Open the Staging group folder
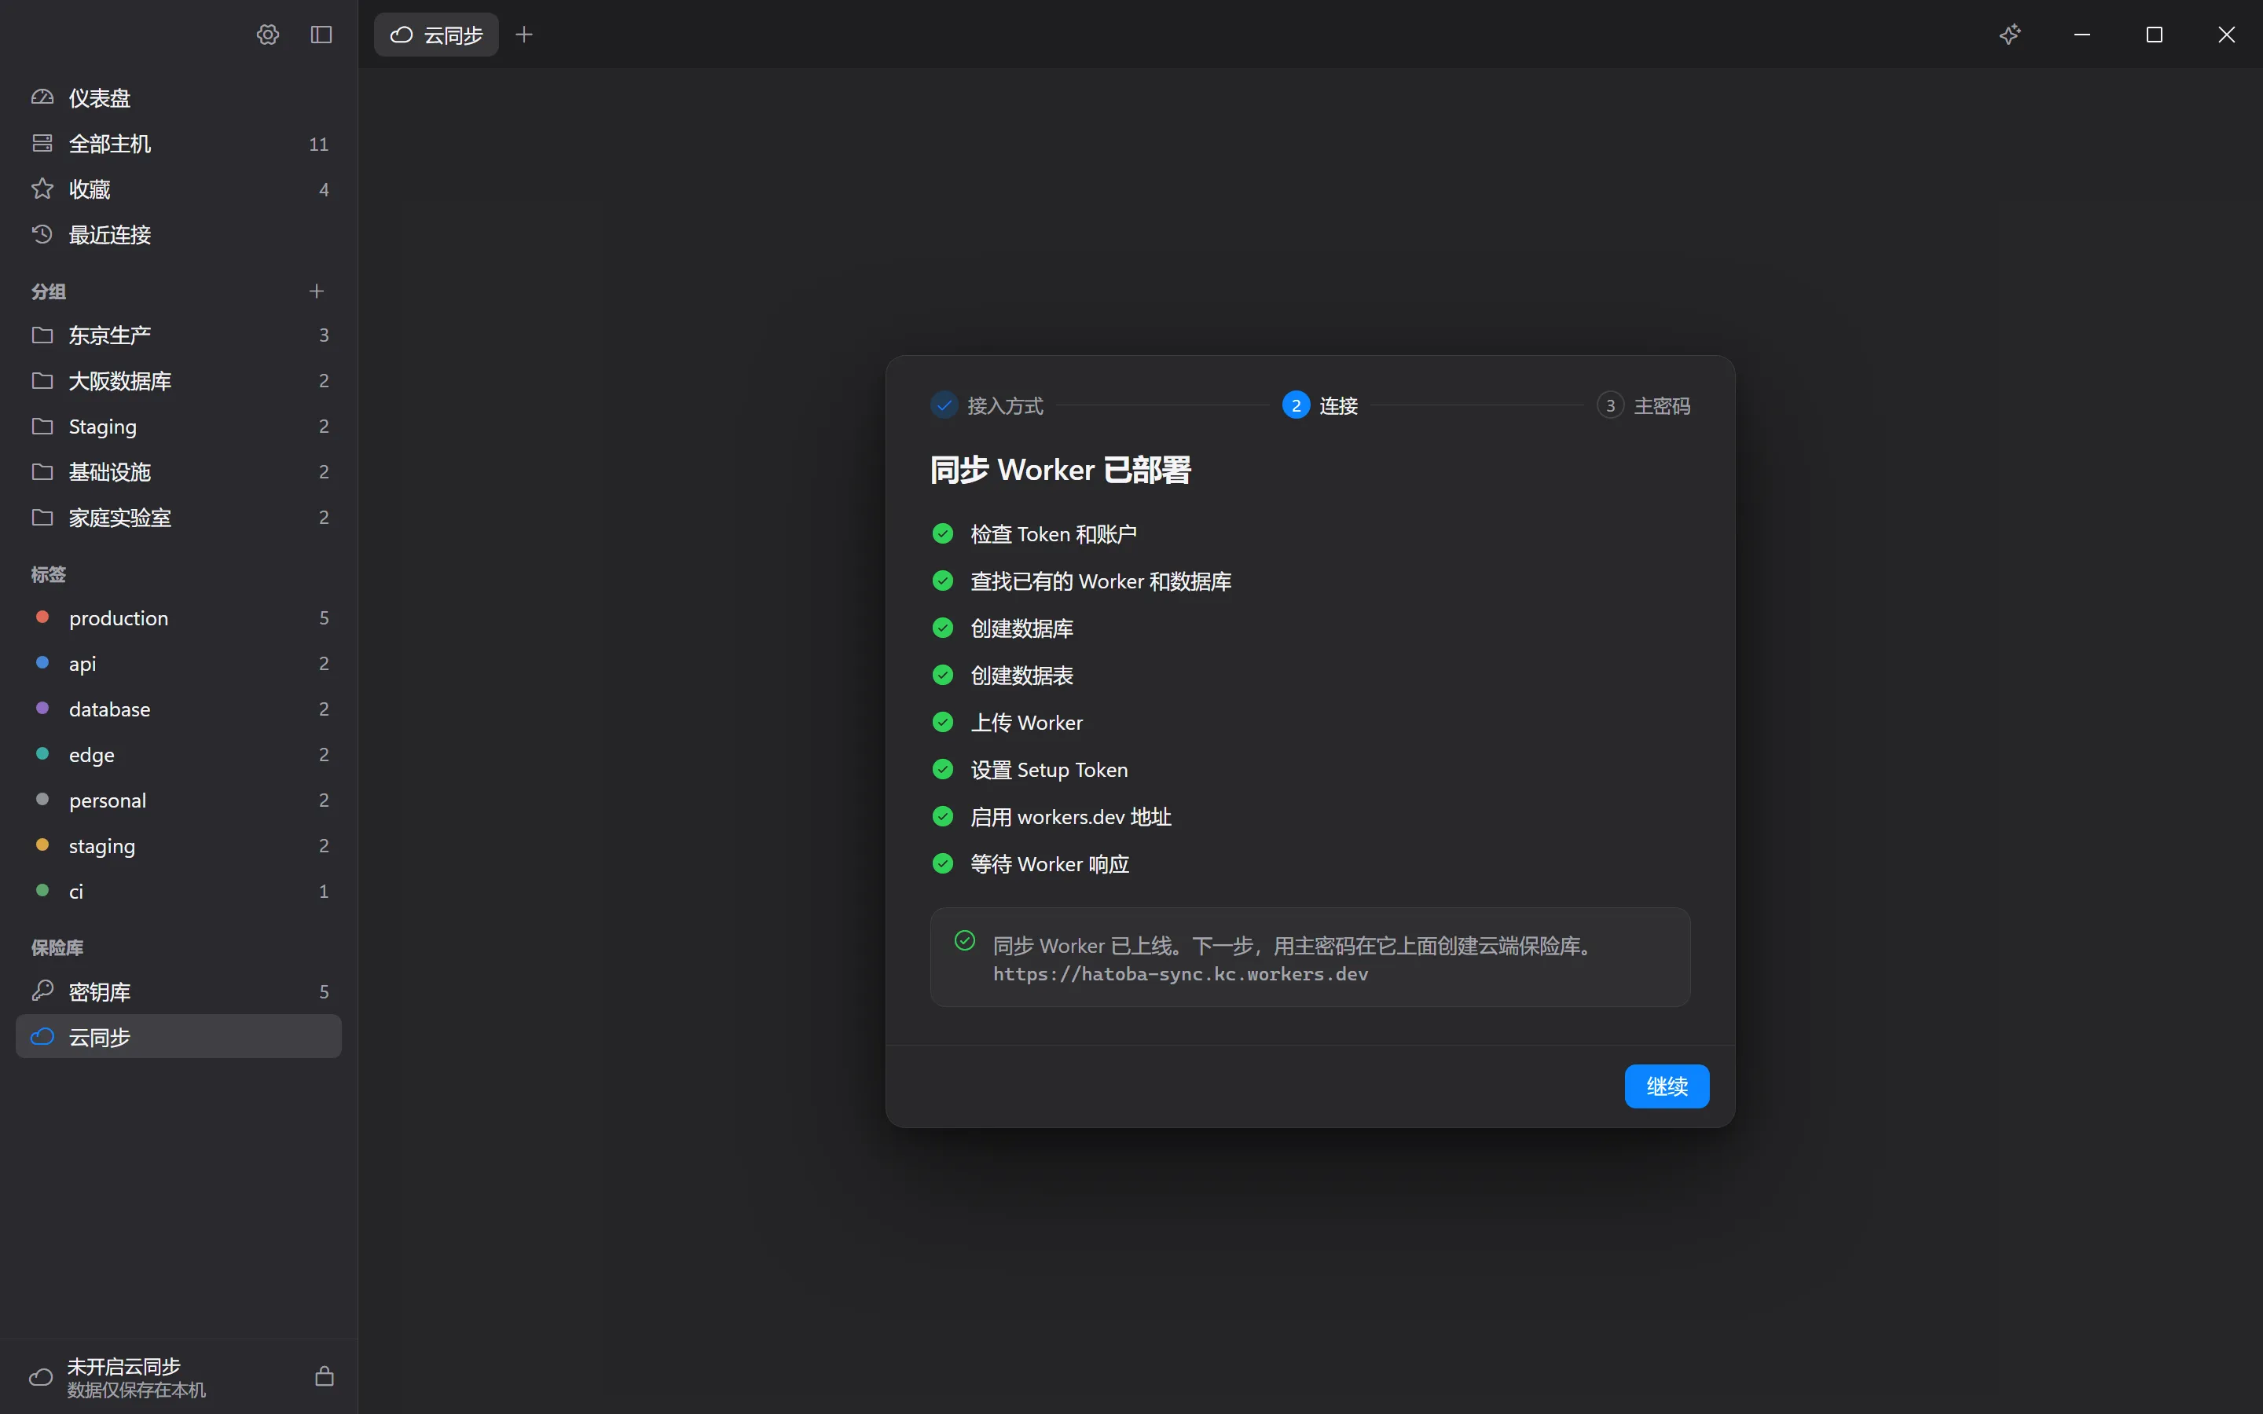This screenshot has height=1414, width=2263. tap(178, 427)
